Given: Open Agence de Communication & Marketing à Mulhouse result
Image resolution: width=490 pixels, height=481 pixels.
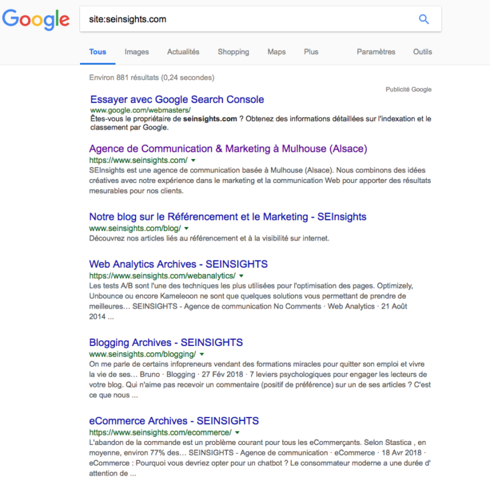Looking at the screenshot, I should point(228,148).
